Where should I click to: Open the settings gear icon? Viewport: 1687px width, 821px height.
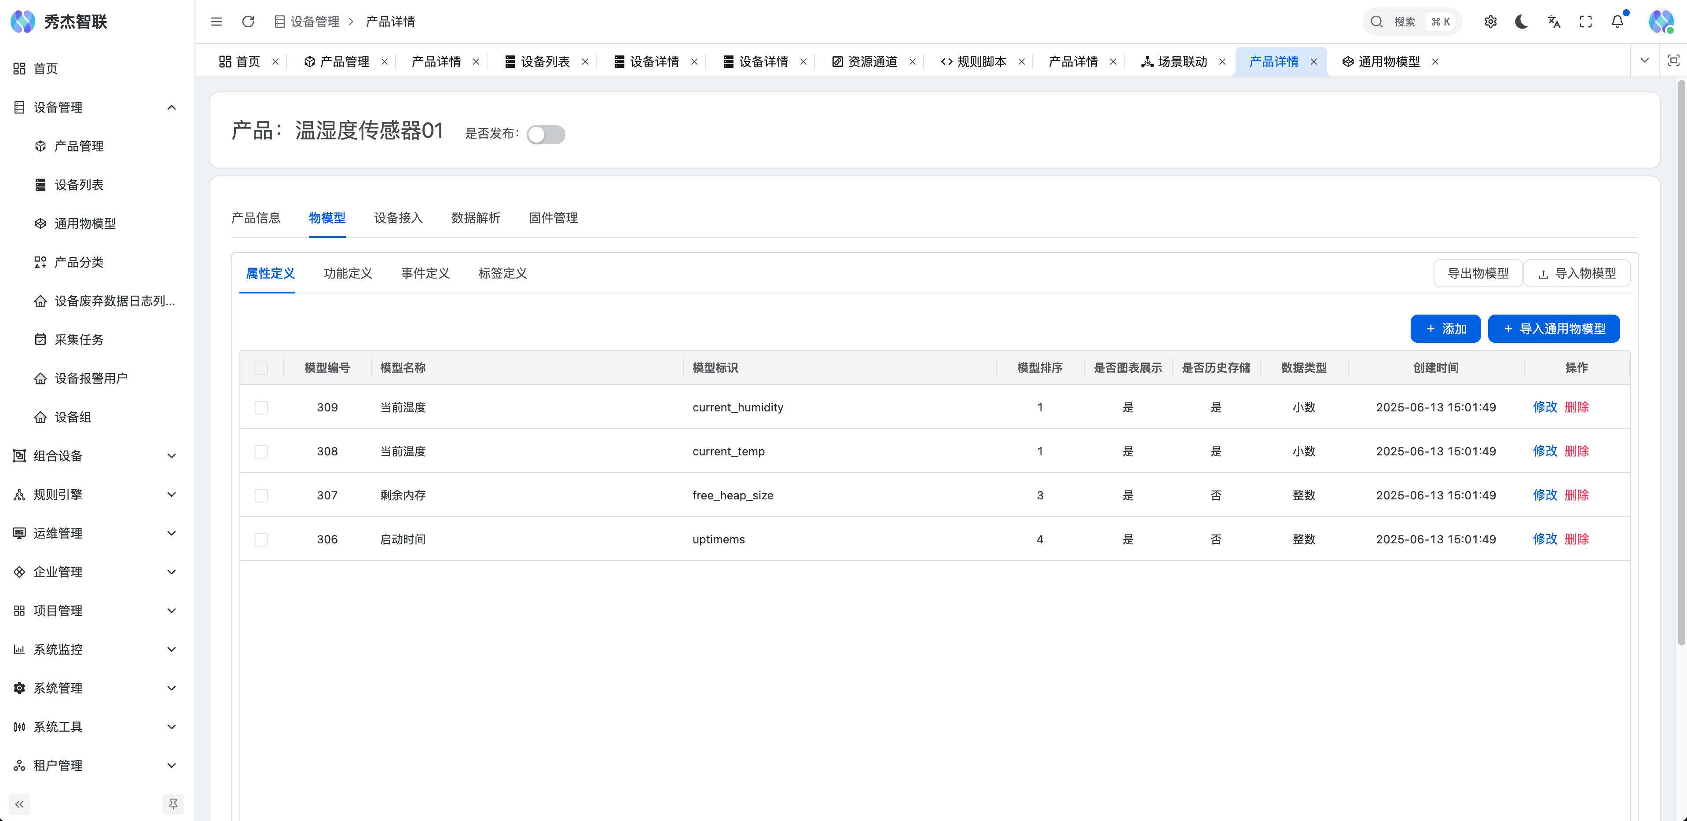1490,22
